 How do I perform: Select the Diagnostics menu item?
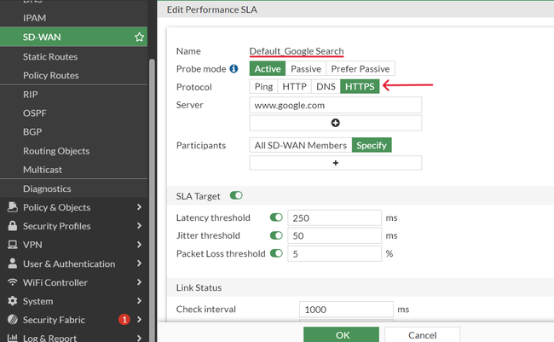(x=47, y=188)
